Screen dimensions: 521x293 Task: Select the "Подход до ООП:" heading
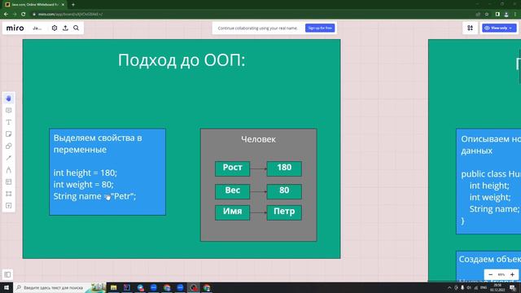click(x=182, y=60)
